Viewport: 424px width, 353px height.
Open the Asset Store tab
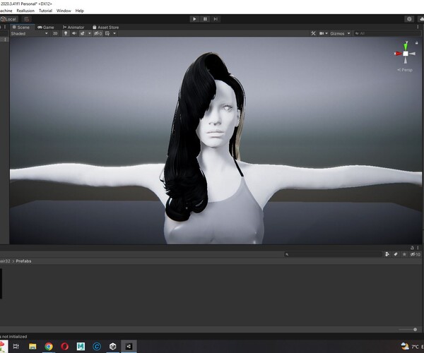105,28
